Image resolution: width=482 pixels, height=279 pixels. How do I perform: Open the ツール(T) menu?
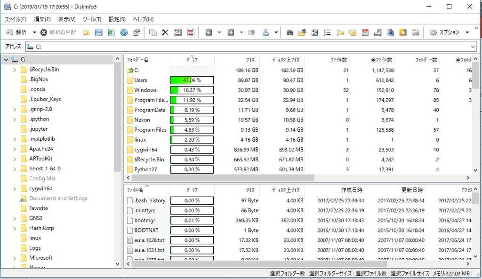tap(92, 19)
